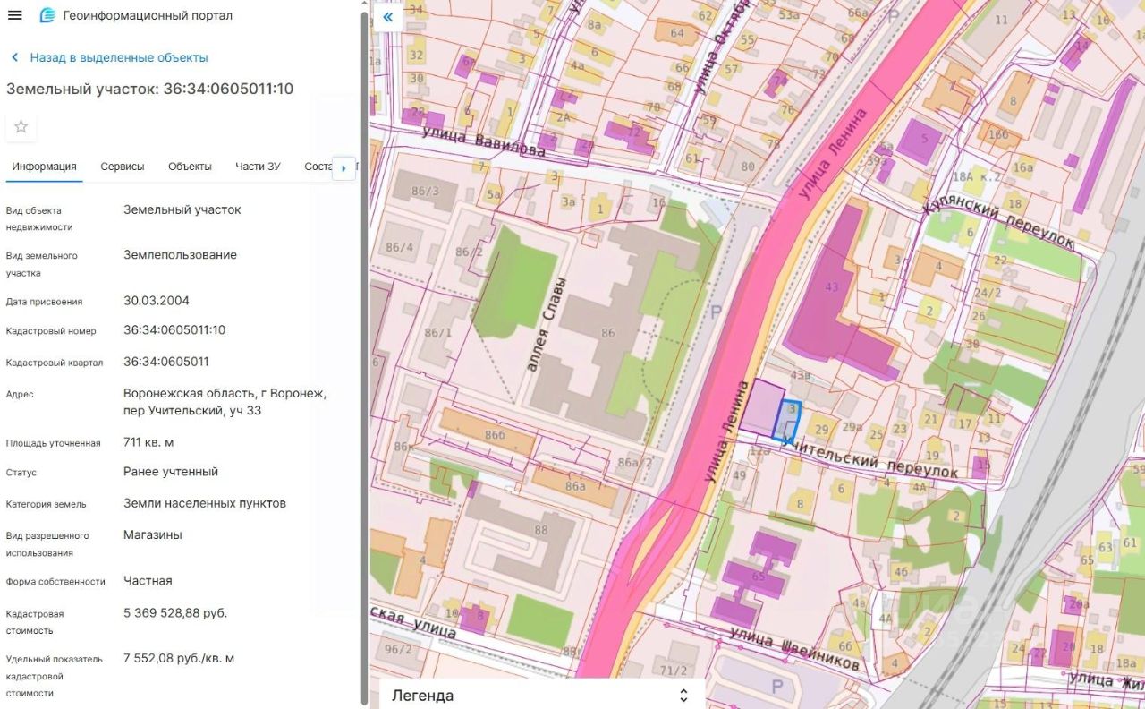The image size is (1145, 709).
Task: Click the parcel title 36:34:0605011:10 heading
Action: pyautogui.click(x=149, y=89)
